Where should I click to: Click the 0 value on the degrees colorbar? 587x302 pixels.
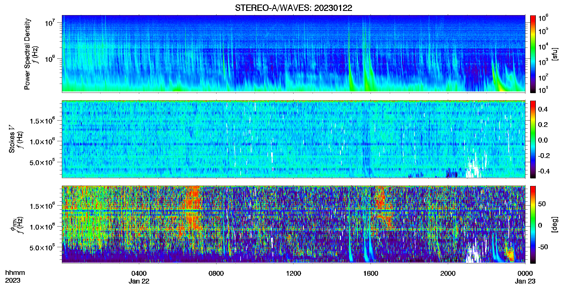click(x=540, y=225)
